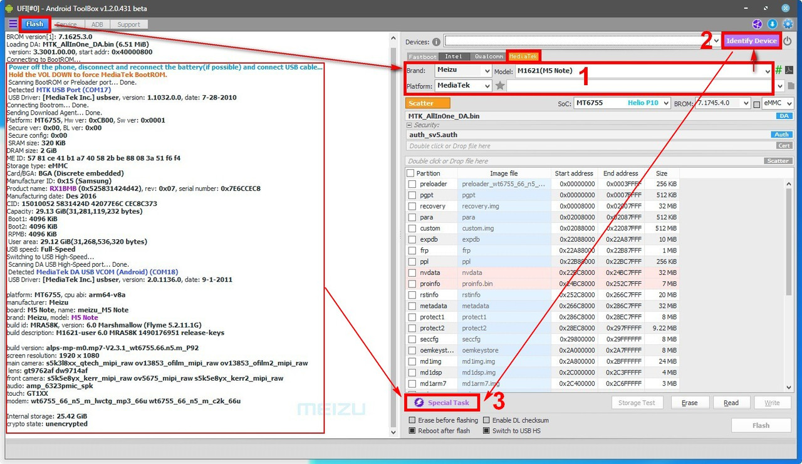Viewport: 802px width, 464px height.
Task: Select the MediaTek platform tab
Action: (523, 56)
